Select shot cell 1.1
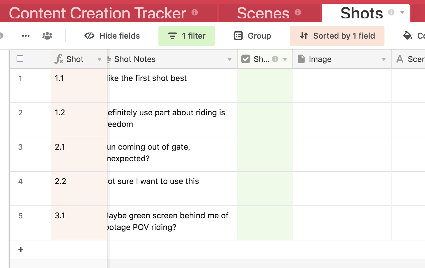 click(79, 86)
